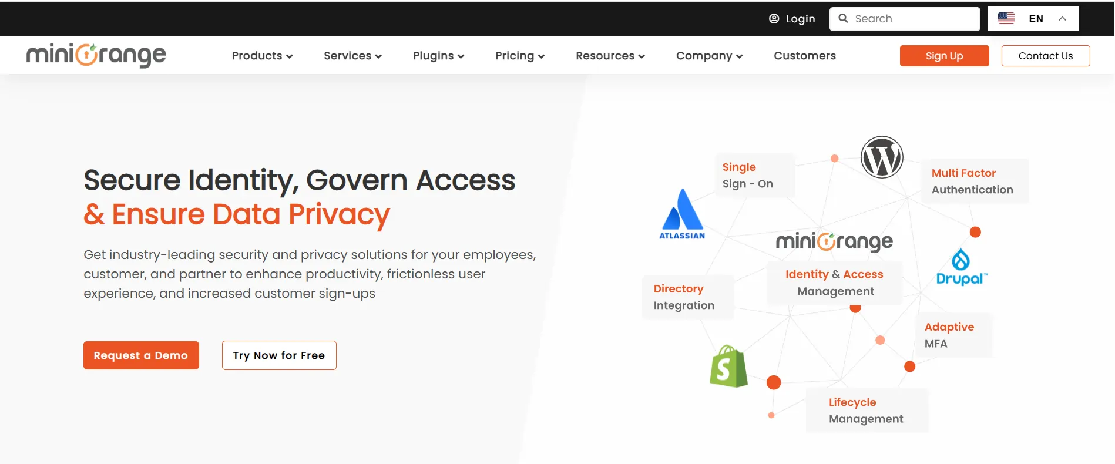Open the Resources menu

click(610, 56)
